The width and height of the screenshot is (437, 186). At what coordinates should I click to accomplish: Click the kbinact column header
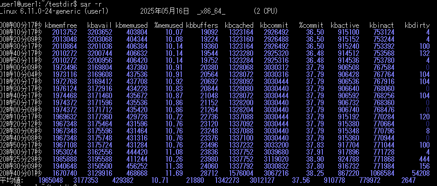click(382, 26)
